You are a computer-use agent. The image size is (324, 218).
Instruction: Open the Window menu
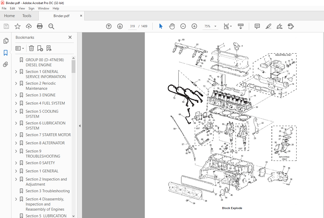coord(44,8)
